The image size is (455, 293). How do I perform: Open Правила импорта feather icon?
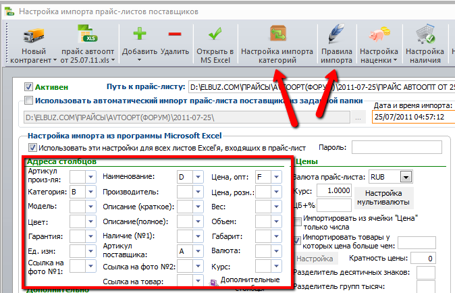[x=336, y=34]
